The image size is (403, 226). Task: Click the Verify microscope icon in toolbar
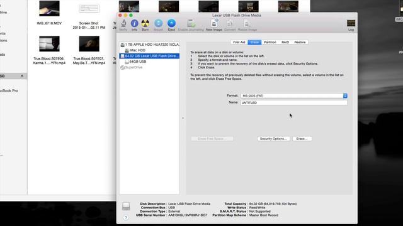point(123,23)
